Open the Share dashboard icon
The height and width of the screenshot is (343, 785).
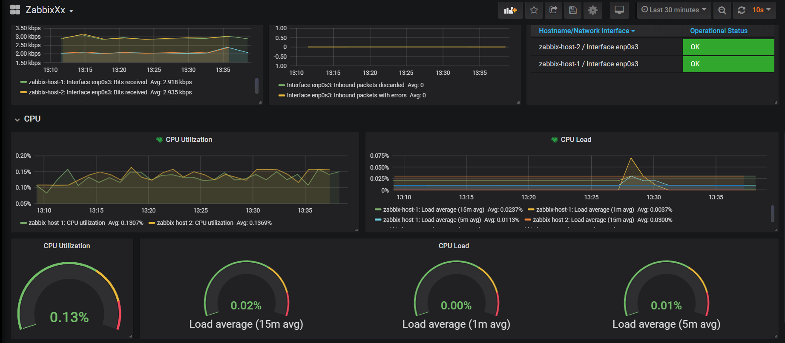(553, 10)
